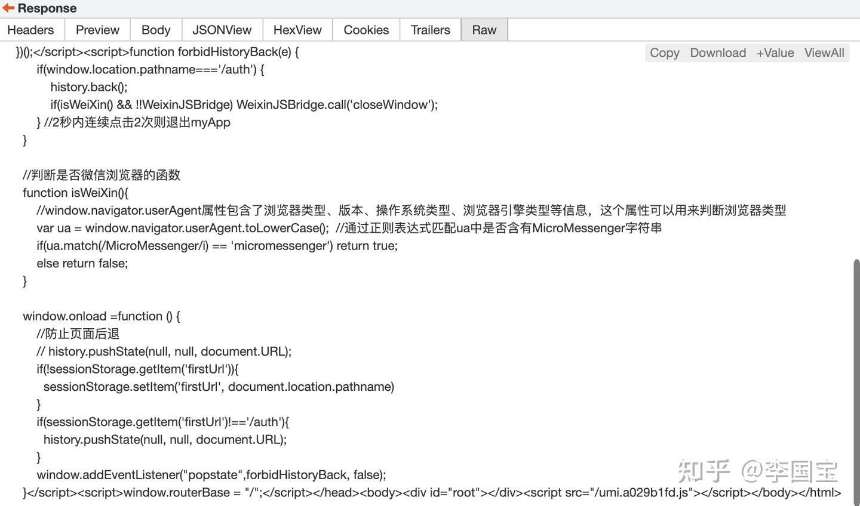
Task: Click the line containing WeixinJSBridge.call('closeWindow')
Action: 244,104
